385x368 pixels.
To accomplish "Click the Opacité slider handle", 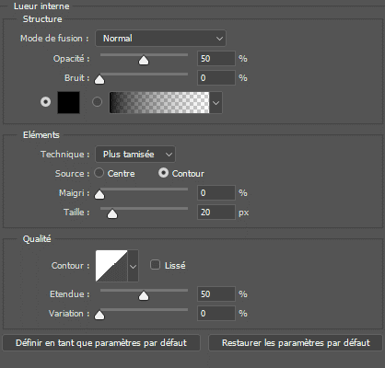I will 144,61.
